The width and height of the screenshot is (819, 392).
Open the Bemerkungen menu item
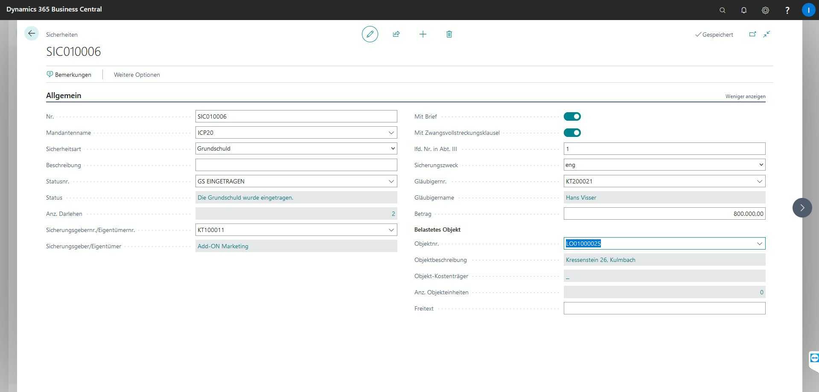coord(69,75)
